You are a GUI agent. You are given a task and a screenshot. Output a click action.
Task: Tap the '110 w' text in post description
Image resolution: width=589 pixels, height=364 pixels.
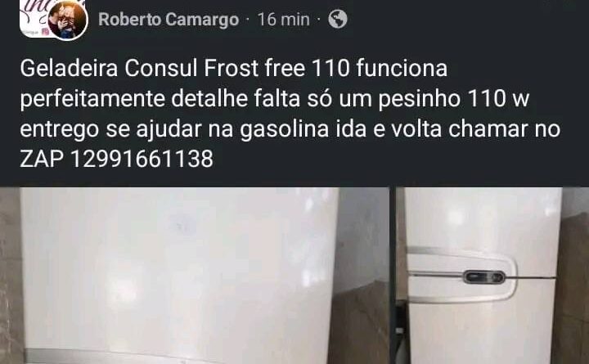[x=497, y=99]
